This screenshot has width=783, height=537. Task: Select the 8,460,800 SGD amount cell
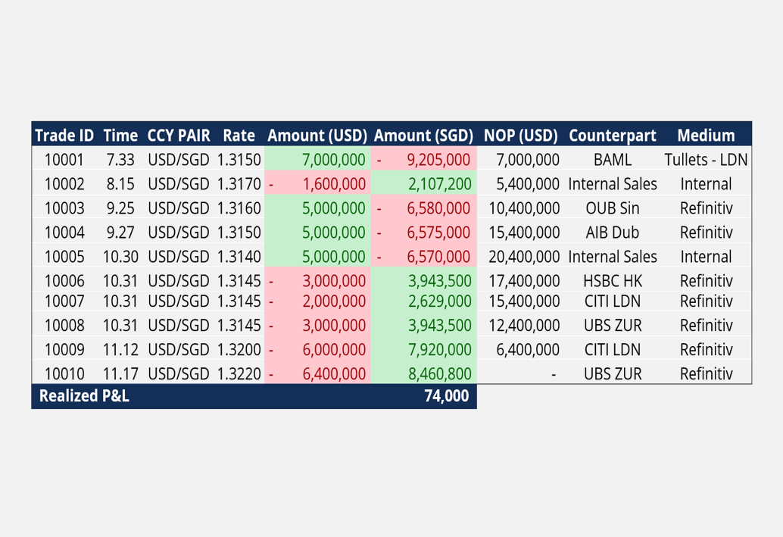click(x=439, y=374)
